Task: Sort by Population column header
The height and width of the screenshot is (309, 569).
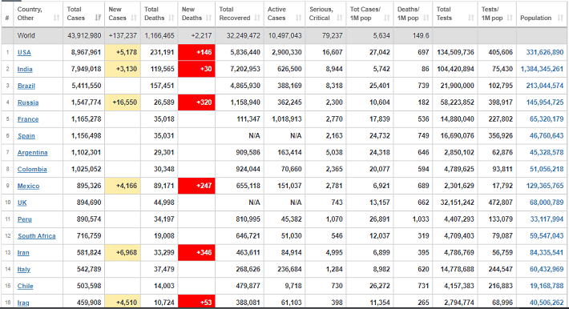Action: click(542, 14)
